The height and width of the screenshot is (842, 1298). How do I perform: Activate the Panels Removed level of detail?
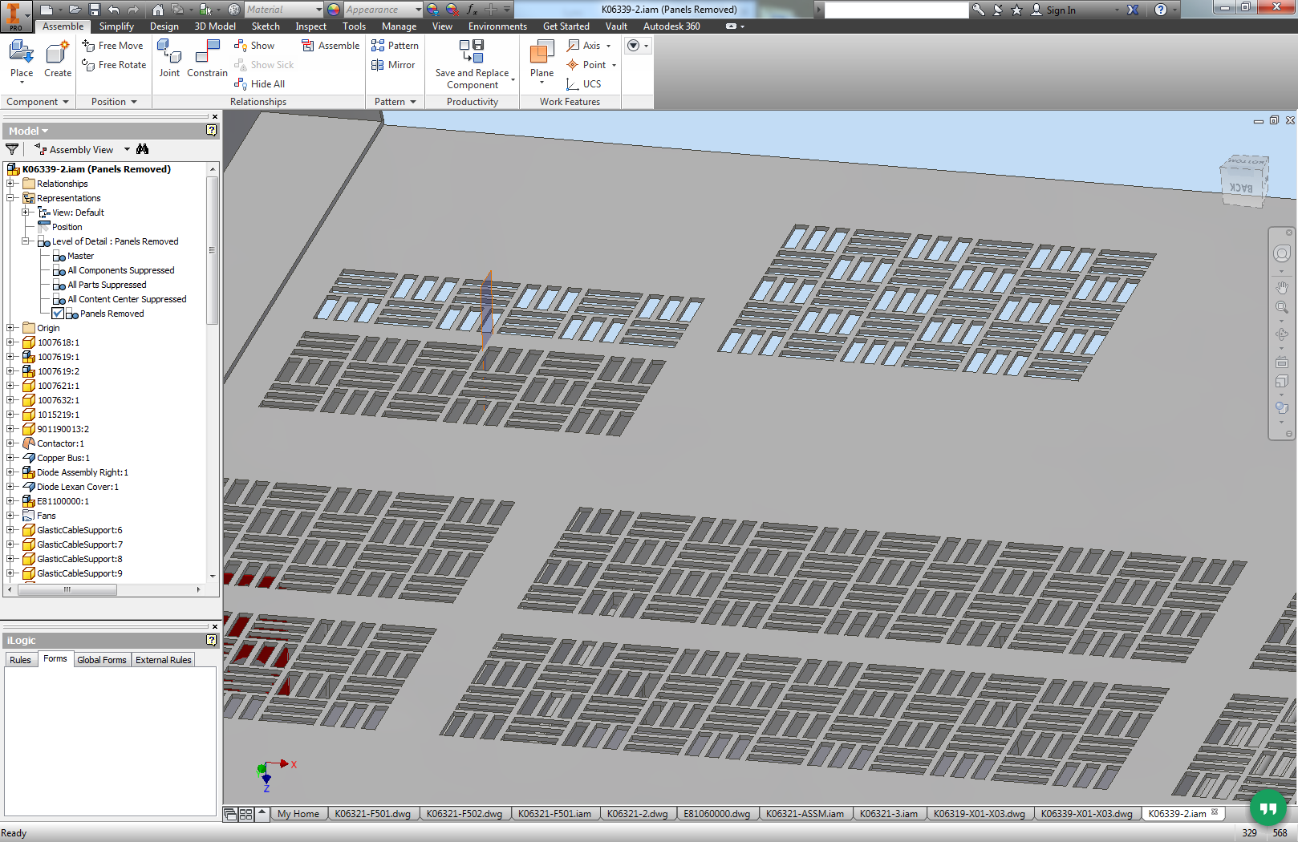pos(112,314)
